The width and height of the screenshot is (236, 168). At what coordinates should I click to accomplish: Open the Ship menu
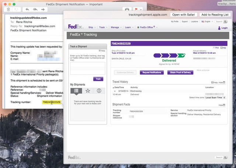coord(92,27)
